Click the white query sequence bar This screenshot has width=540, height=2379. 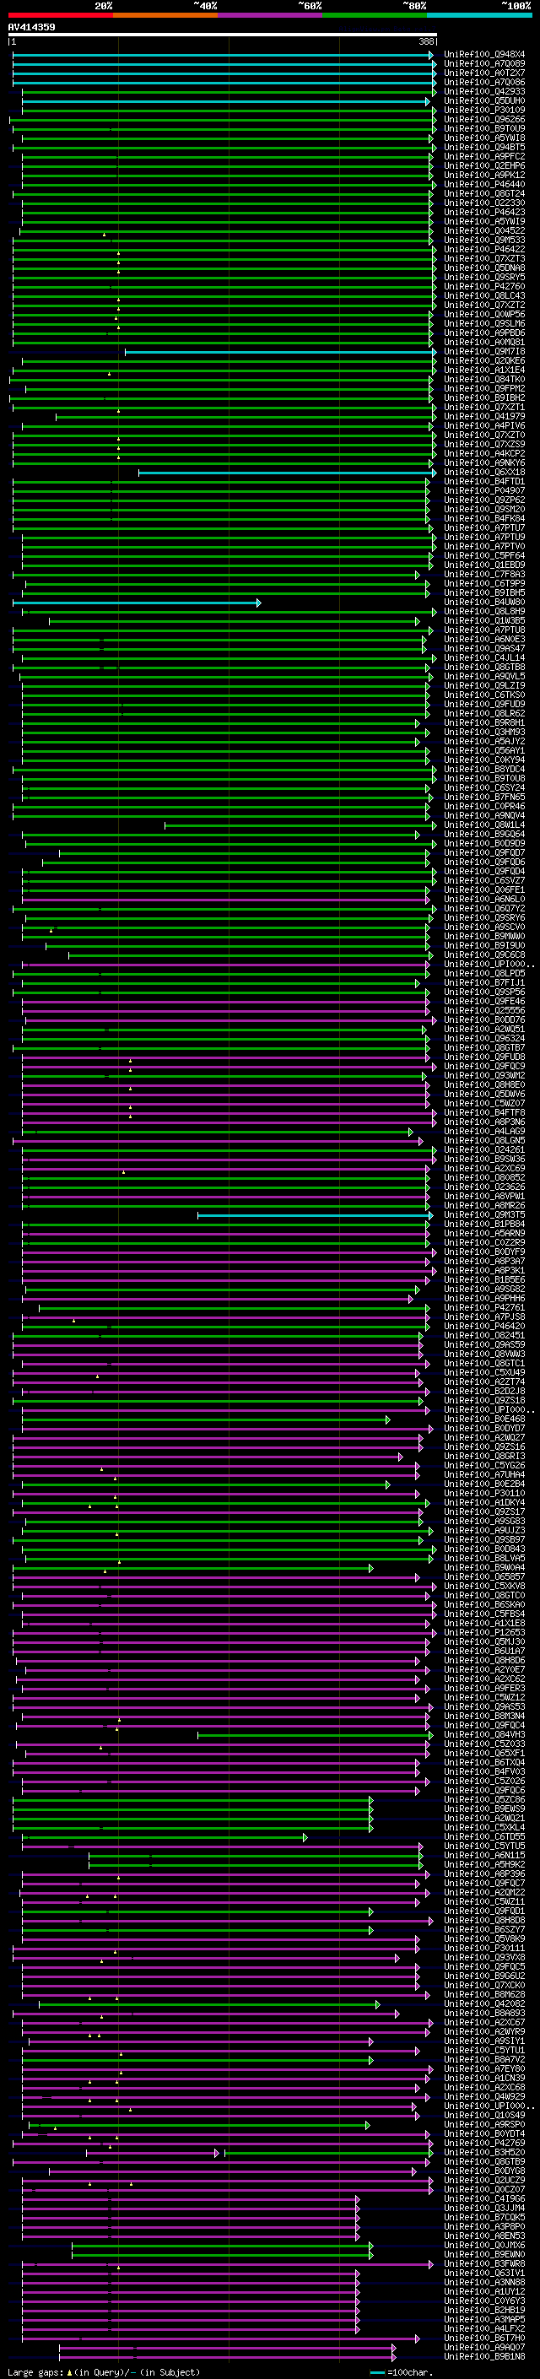coord(223,35)
